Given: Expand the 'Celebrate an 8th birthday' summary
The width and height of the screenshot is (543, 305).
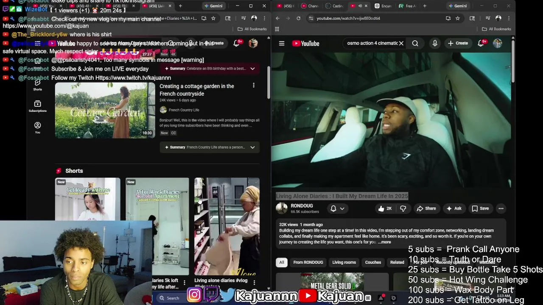Looking at the screenshot, I should coord(210,68).
